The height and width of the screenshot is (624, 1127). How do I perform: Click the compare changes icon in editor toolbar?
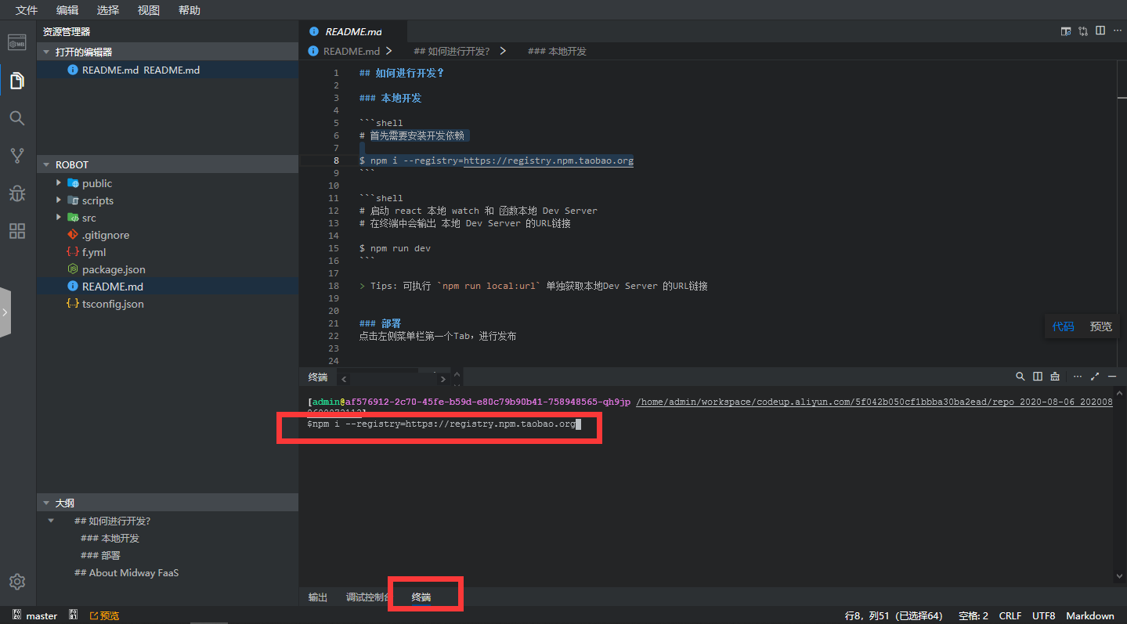(1083, 31)
